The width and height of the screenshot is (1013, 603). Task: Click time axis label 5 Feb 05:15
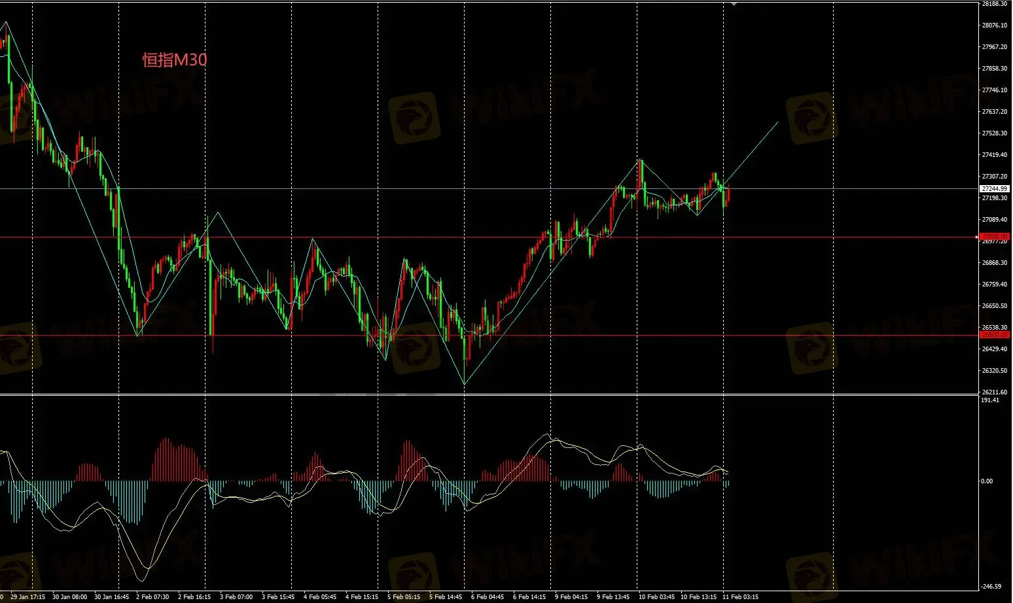point(404,597)
